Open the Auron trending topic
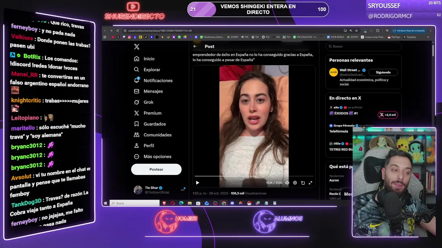Viewport: 442px width, 248px height. tap(334, 180)
